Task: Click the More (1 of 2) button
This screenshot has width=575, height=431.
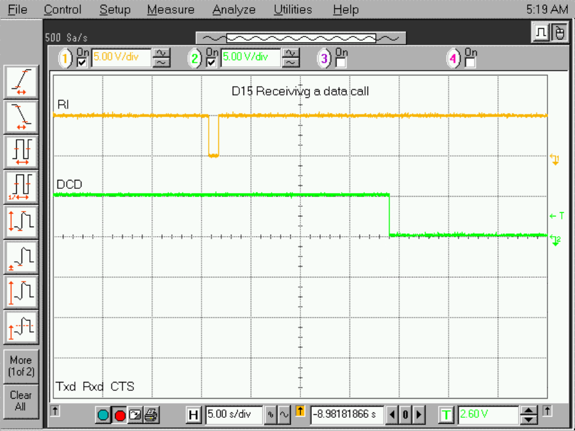Action: pyautogui.click(x=22, y=366)
